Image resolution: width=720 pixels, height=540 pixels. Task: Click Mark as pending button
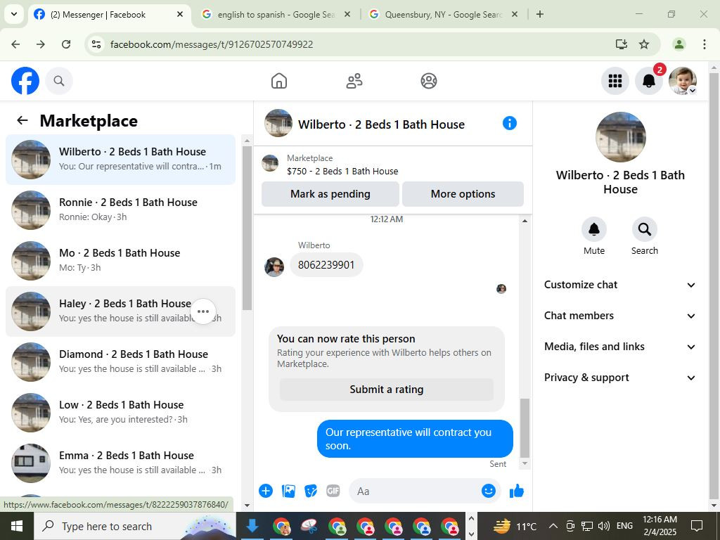330,194
